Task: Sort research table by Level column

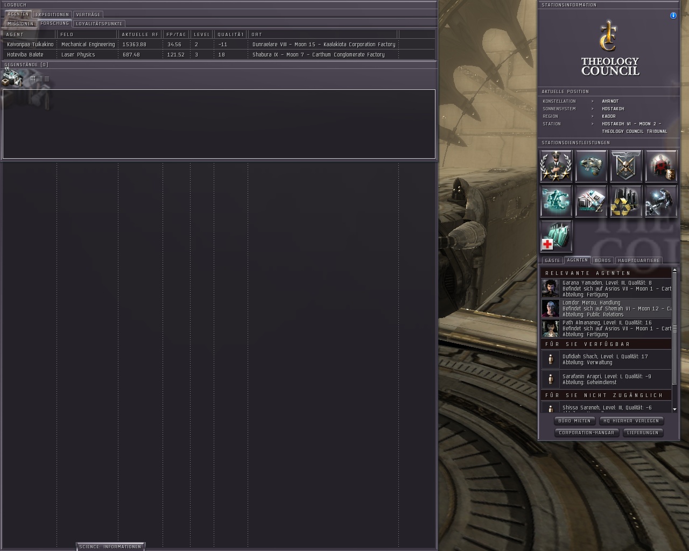Action: point(202,34)
